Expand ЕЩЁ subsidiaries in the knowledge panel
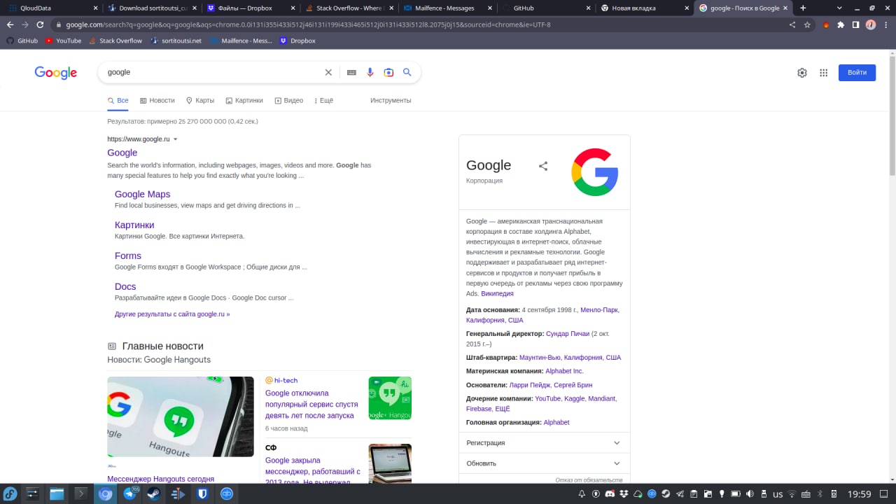 pyautogui.click(x=503, y=409)
